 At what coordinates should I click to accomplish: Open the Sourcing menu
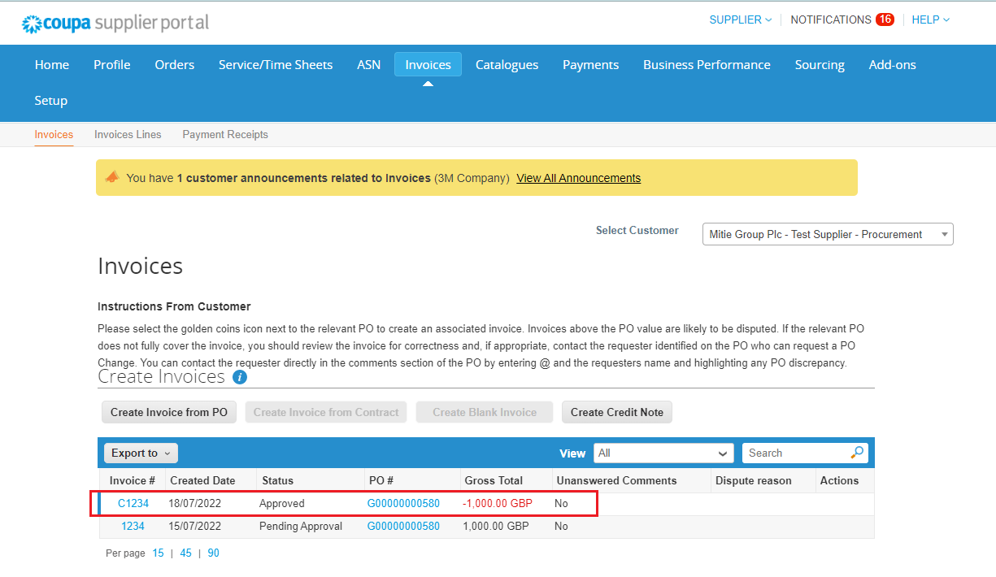(820, 65)
